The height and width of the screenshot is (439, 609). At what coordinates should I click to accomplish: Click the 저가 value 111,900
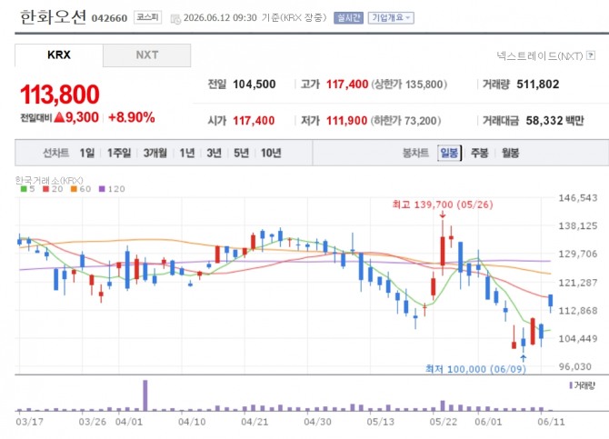pyautogui.click(x=346, y=121)
